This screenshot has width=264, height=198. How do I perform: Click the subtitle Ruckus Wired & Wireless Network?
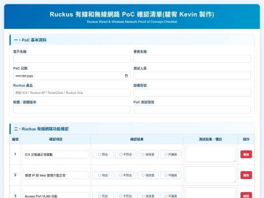tap(132, 22)
